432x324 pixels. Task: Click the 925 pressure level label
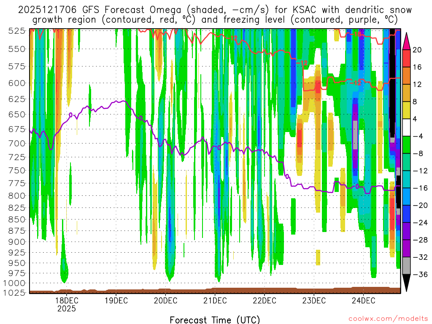[x=17, y=252]
